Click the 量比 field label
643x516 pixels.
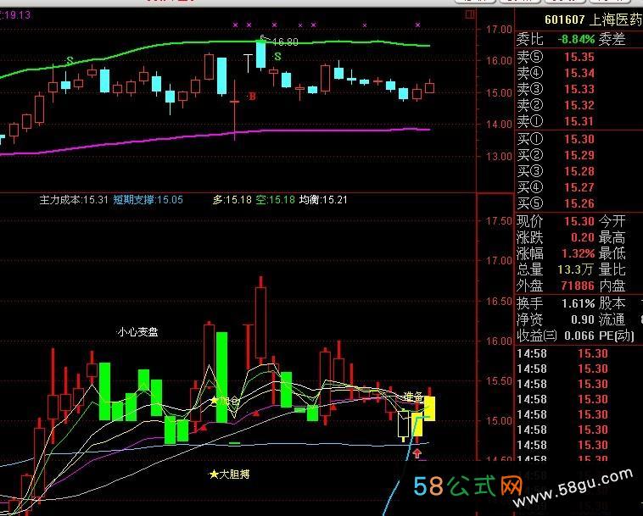[x=612, y=269]
